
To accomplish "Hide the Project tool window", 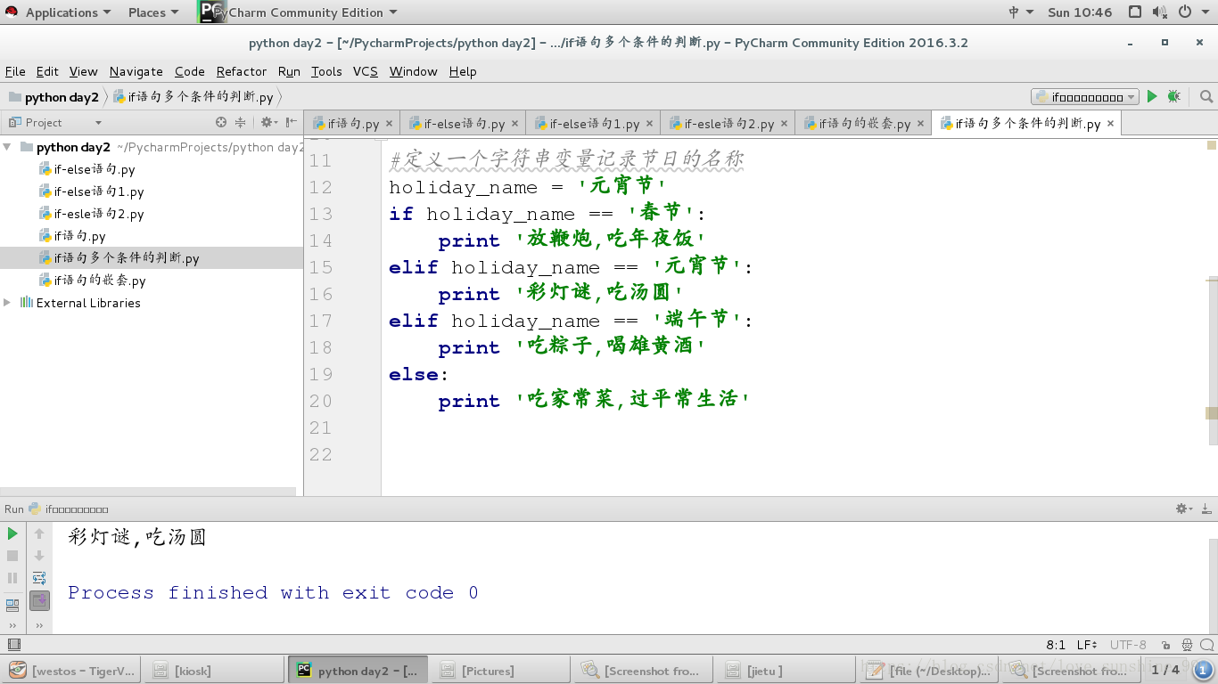I will point(291,122).
